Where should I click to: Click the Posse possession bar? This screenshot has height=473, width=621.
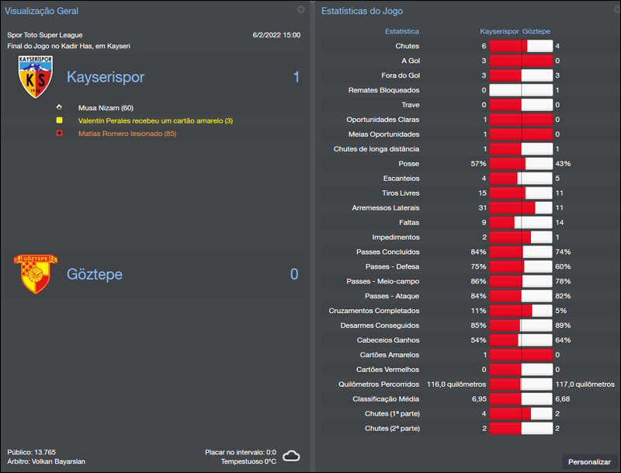[522, 163]
